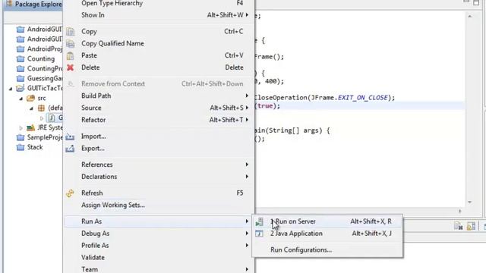
Task: Click the Java file icon in tree
Action: tap(52, 118)
